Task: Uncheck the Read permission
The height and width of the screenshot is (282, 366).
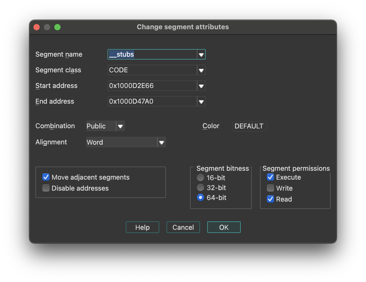Action: (270, 199)
